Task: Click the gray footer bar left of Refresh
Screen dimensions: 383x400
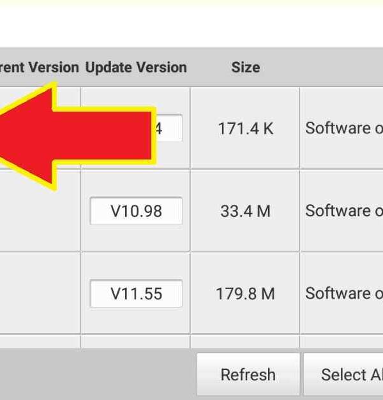Action: (98, 374)
